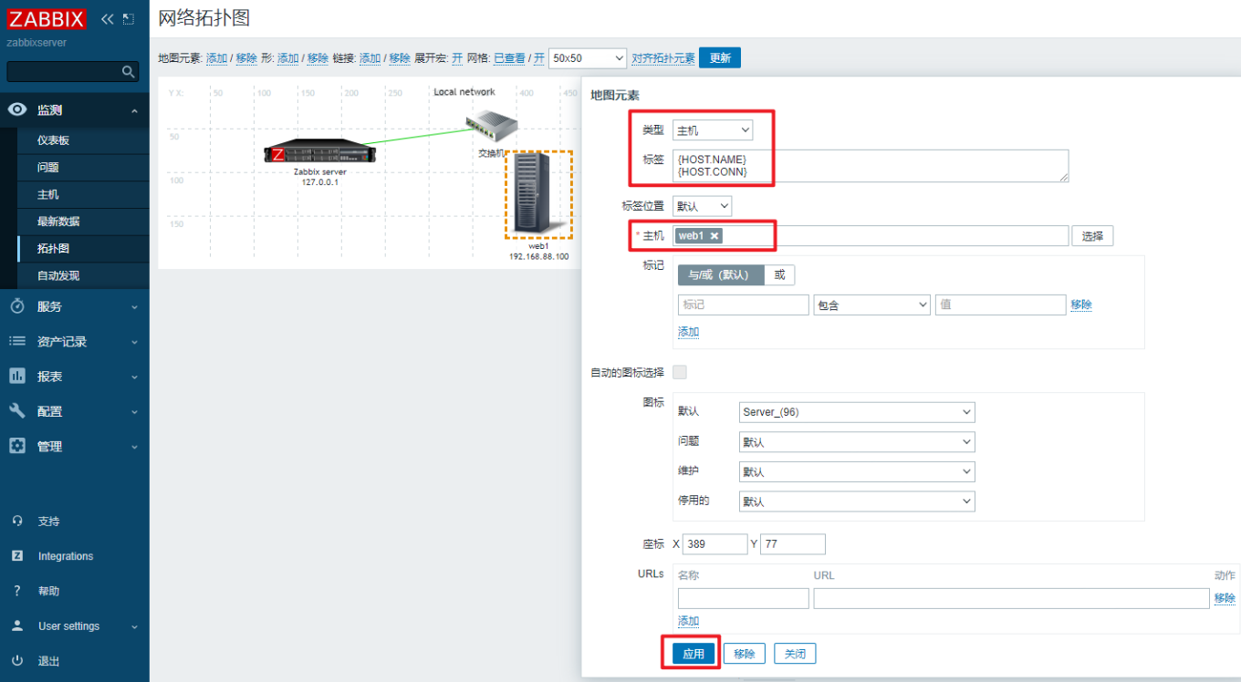
Task: Click the list icon for 资产记录
Action: [16, 341]
